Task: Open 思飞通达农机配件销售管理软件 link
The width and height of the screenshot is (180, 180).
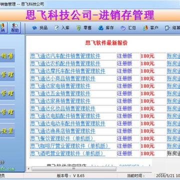Action: 65,63
